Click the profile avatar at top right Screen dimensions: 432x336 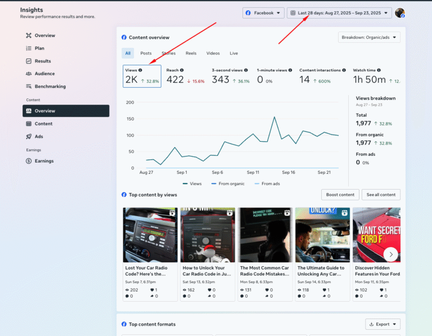point(400,13)
